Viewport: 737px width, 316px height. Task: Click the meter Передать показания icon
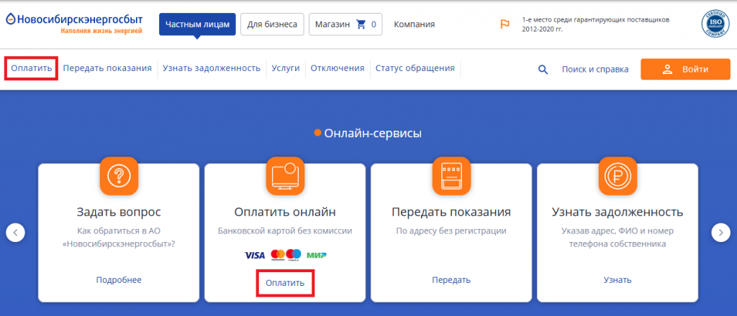click(451, 176)
